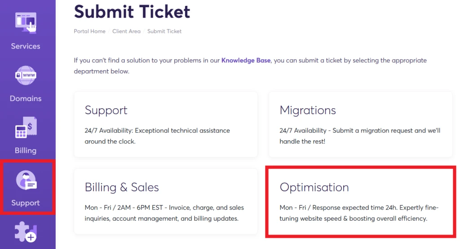Open the Knowledge Base link
The image size is (460, 249).
(x=246, y=60)
